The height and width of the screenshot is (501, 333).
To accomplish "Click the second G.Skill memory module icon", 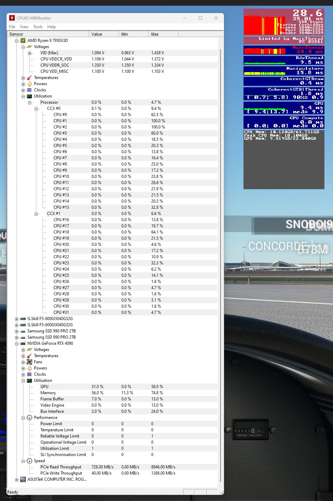I will tap(23, 325).
